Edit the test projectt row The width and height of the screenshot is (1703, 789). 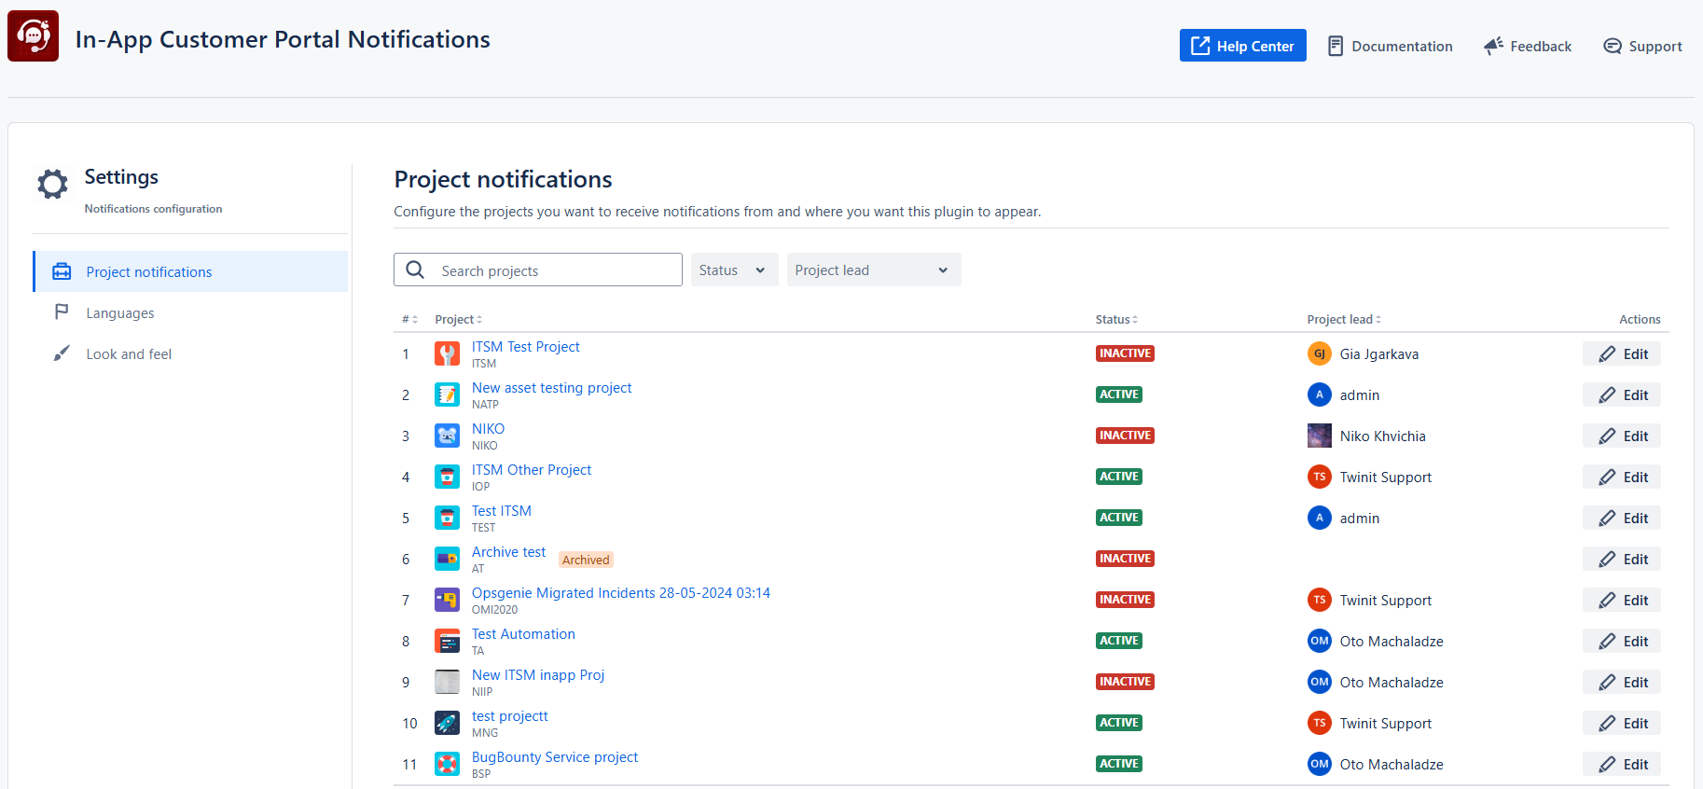(1622, 723)
